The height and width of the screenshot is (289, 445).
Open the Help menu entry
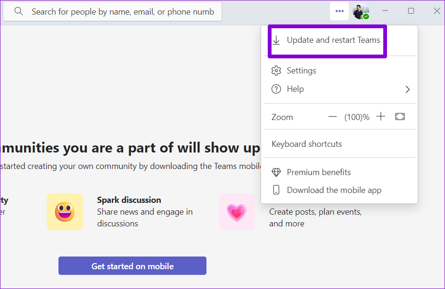coord(339,89)
